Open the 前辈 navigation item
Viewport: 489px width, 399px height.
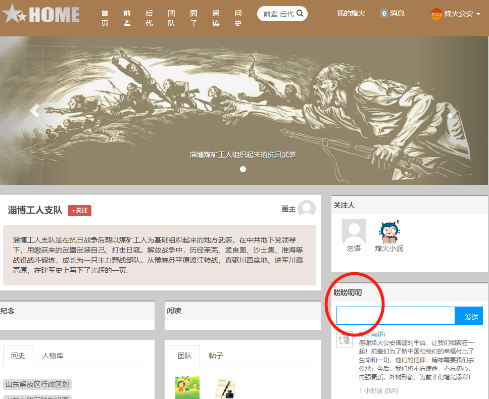[x=127, y=18]
